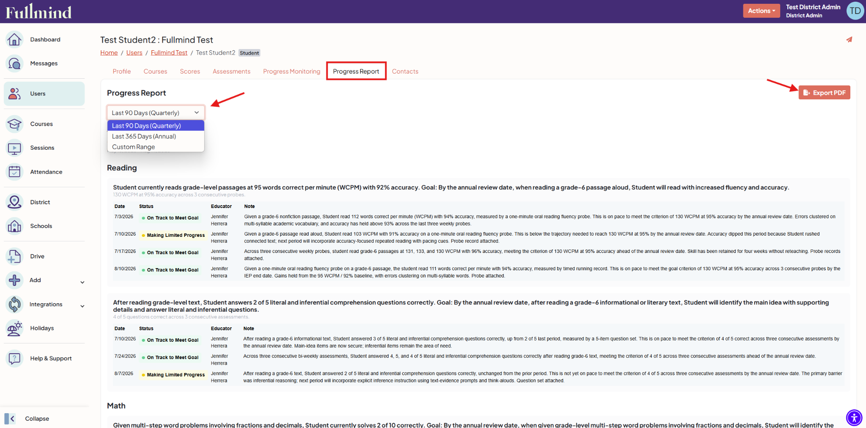Click the 8/7/2026 date cell
866x428 pixels.
pos(124,373)
